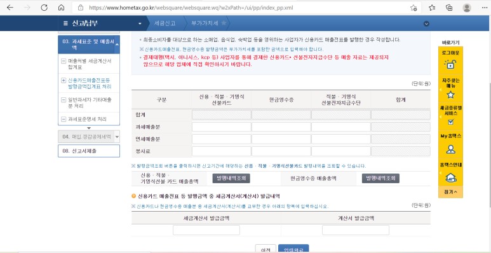The width and height of the screenshot is (491, 253).
Task: Click the 바로가기 heading text
Action: 450,43
